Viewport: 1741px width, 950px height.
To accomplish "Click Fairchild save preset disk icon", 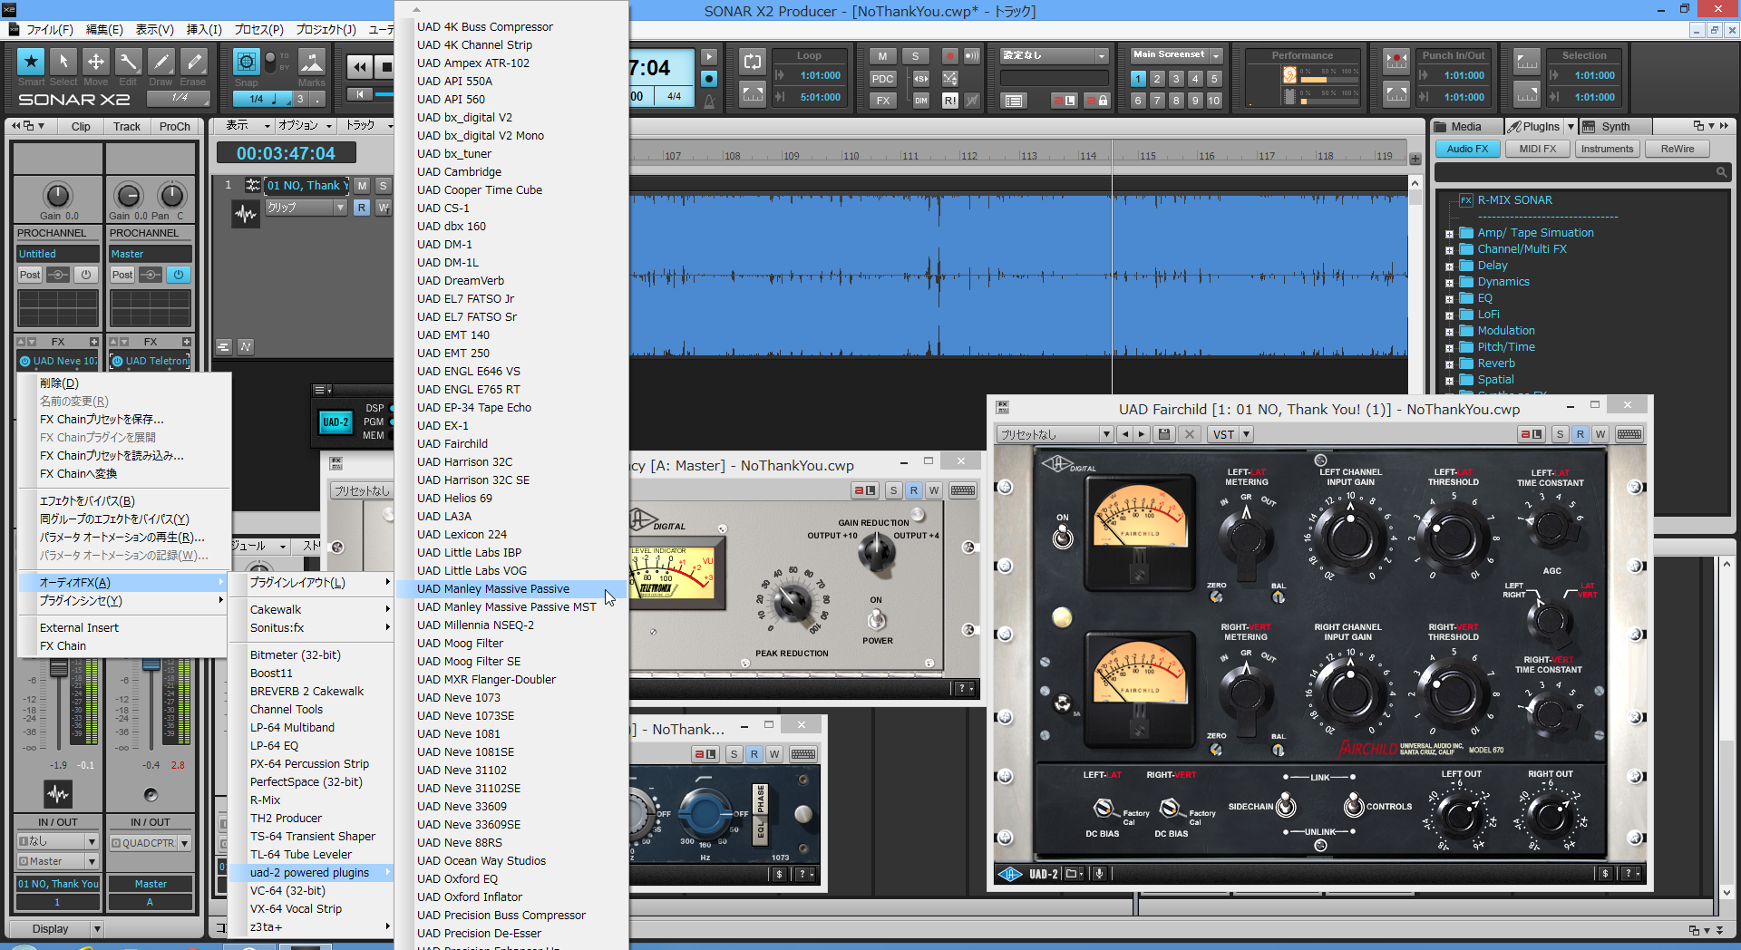I will [1164, 435].
